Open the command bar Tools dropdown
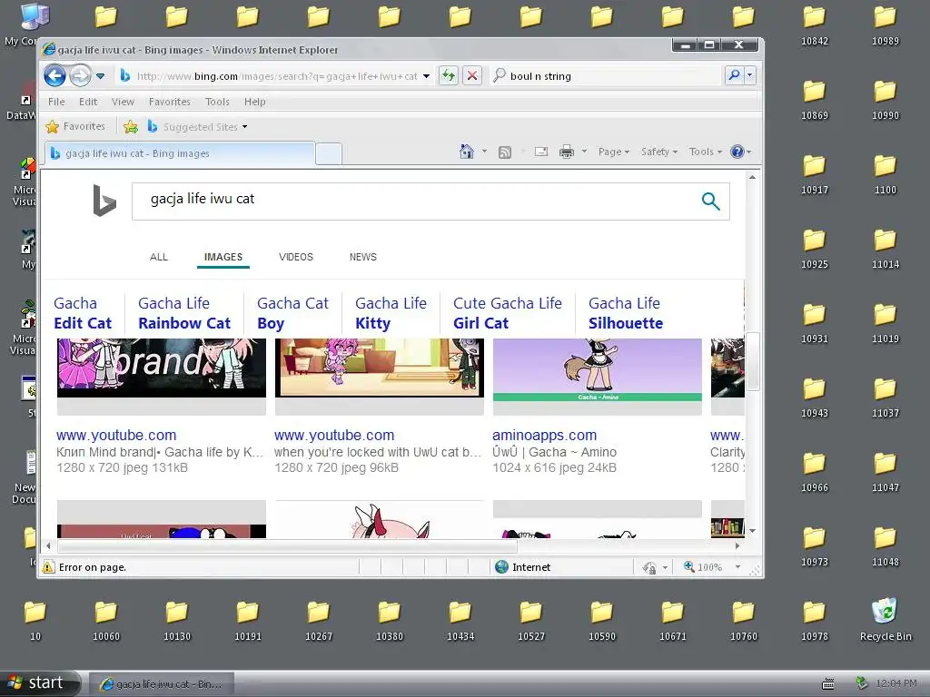This screenshot has height=697, width=930. click(705, 152)
